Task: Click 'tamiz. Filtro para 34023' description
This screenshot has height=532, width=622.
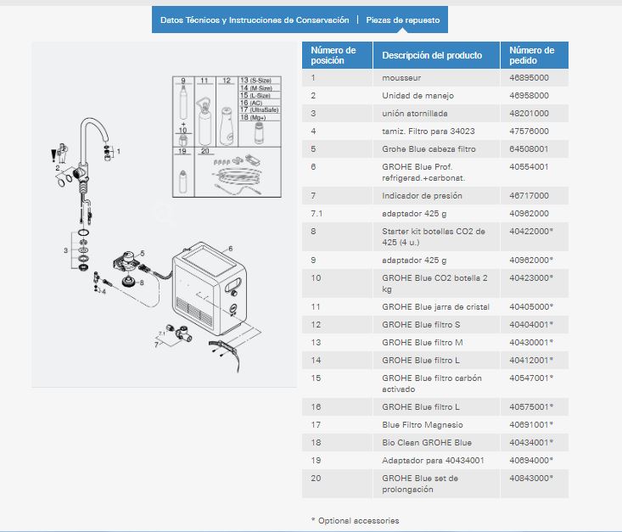Action: pos(428,132)
